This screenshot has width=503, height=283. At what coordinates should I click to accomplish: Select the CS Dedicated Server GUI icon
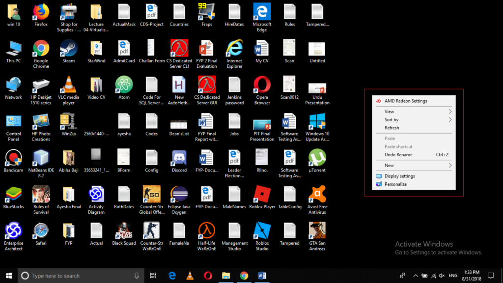pyautogui.click(x=207, y=90)
